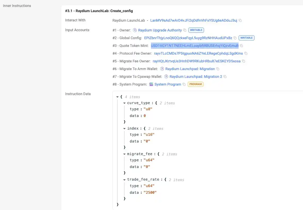Copy the Protocol Fee Owner address
Screen dimensions: 303x210
[x=246, y=53]
